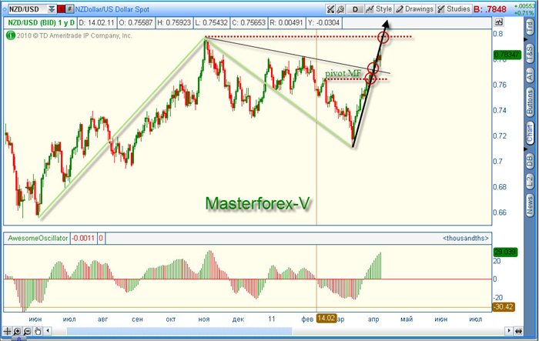Screen dimensions: 539x341
Task: Open the T&S side tab
Action: pos(530,53)
